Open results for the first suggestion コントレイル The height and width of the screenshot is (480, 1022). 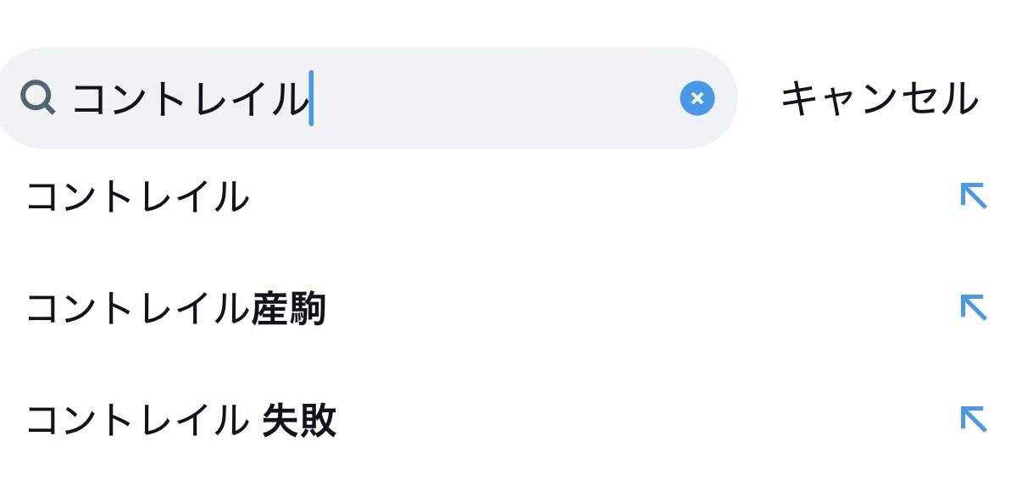click(x=138, y=198)
